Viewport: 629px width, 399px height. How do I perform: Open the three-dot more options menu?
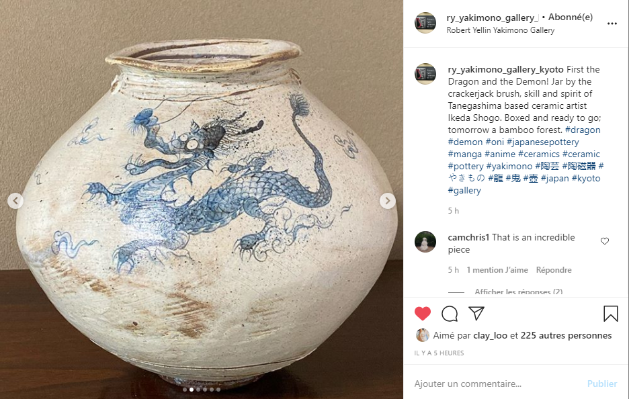[x=612, y=24]
